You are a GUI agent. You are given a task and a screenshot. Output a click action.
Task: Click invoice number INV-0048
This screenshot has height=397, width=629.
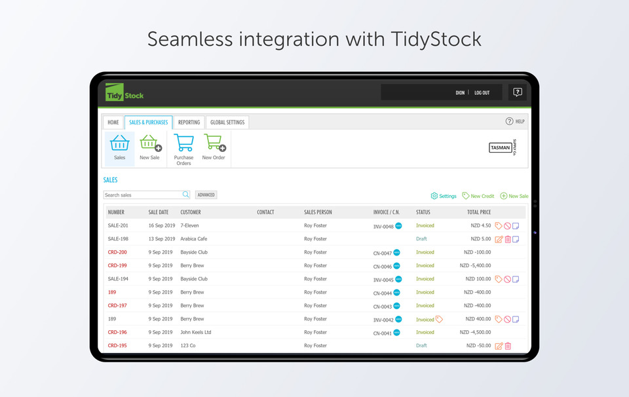[383, 227]
